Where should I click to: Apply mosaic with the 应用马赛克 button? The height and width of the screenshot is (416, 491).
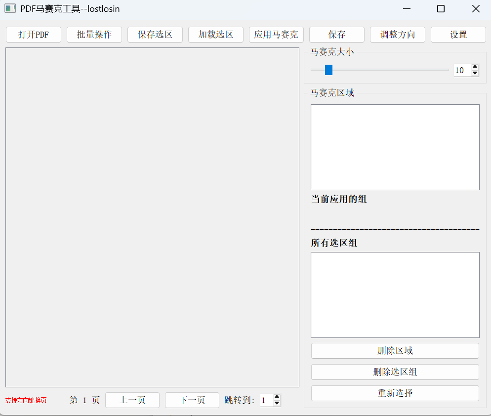point(276,35)
